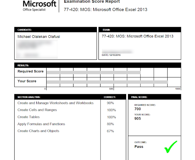Image resolution: width=195 pixels, height=160 pixels.
Task: Click the CANDIDATE: header label
Action: click(x=24, y=30)
